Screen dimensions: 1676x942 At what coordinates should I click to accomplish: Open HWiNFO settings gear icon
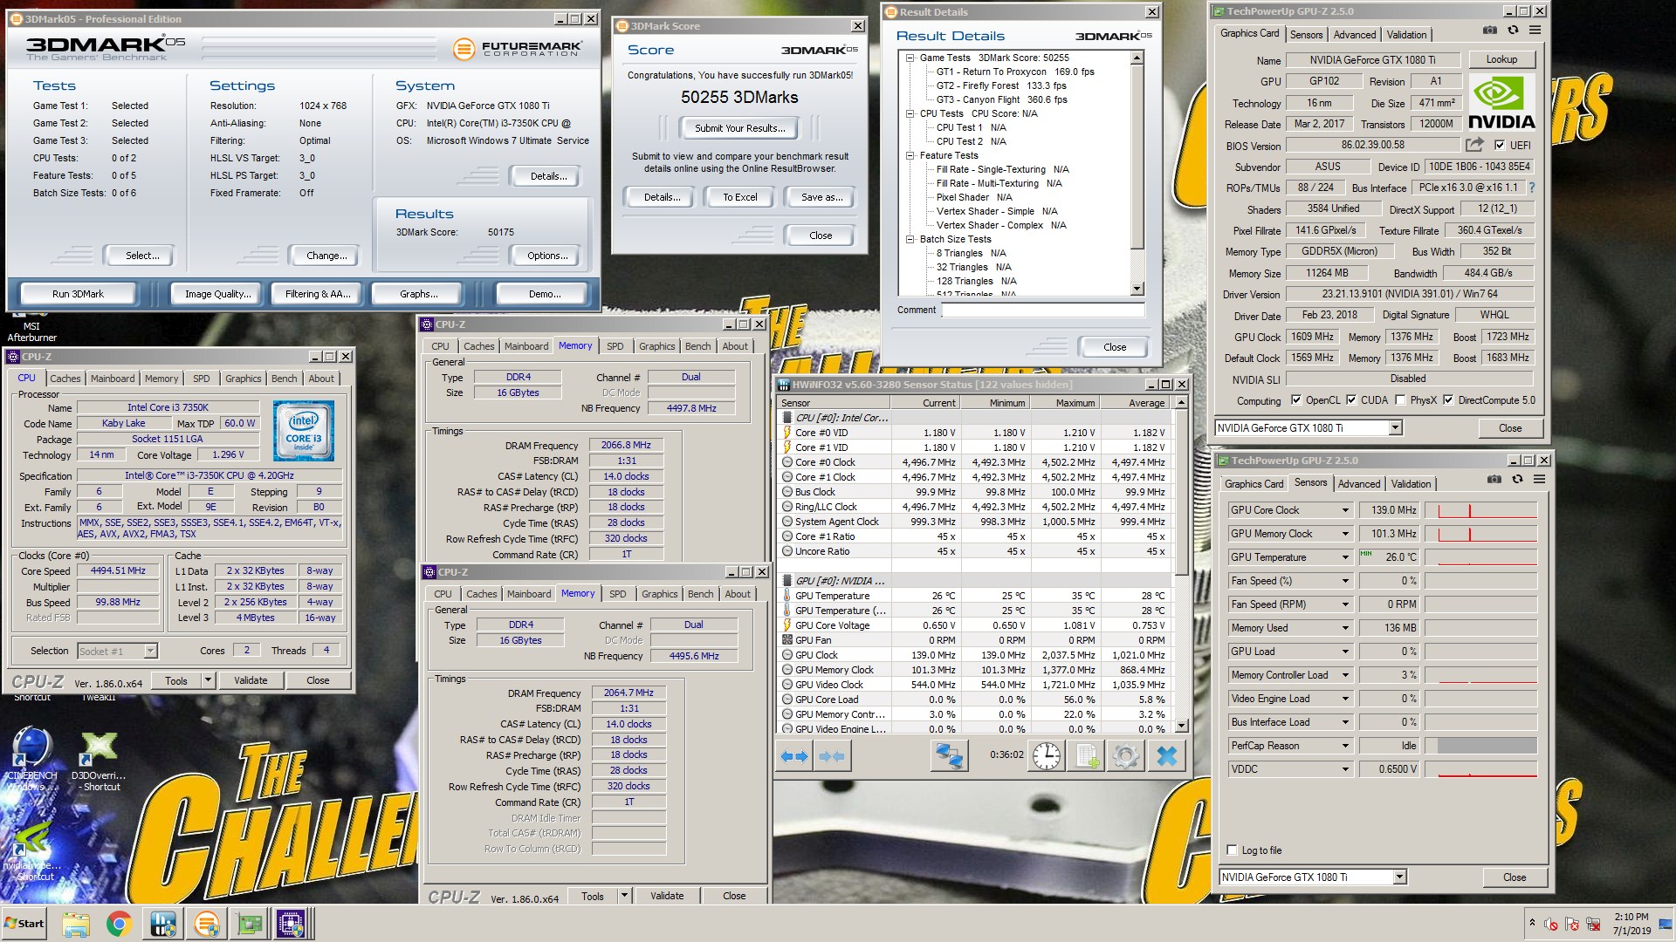(x=1125, y=755)
